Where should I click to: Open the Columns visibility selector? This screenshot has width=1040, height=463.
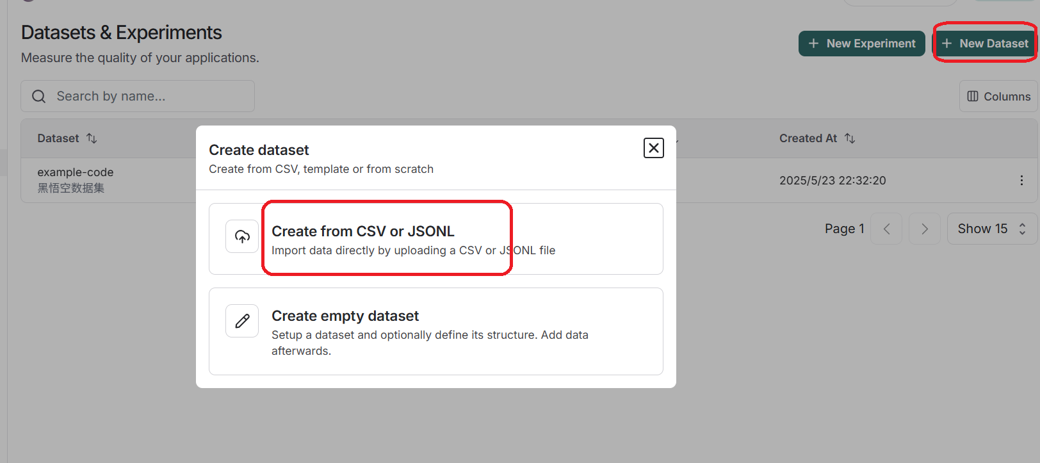click(998, 96)
